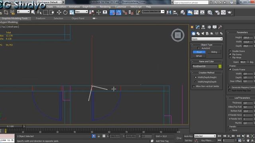Open the Selected key filter dropdown
Image resolution: width=255 pixels, height=143 pixels.
[205, 136]
